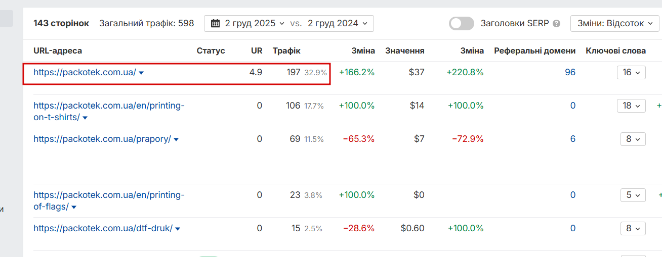Viewport: 662px width, 257px height.
Task: Open the dtf-druk URL link
Action: point(103,228)
